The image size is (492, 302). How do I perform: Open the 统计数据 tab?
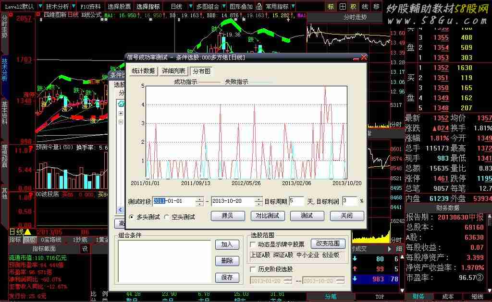tap(143, 71)
